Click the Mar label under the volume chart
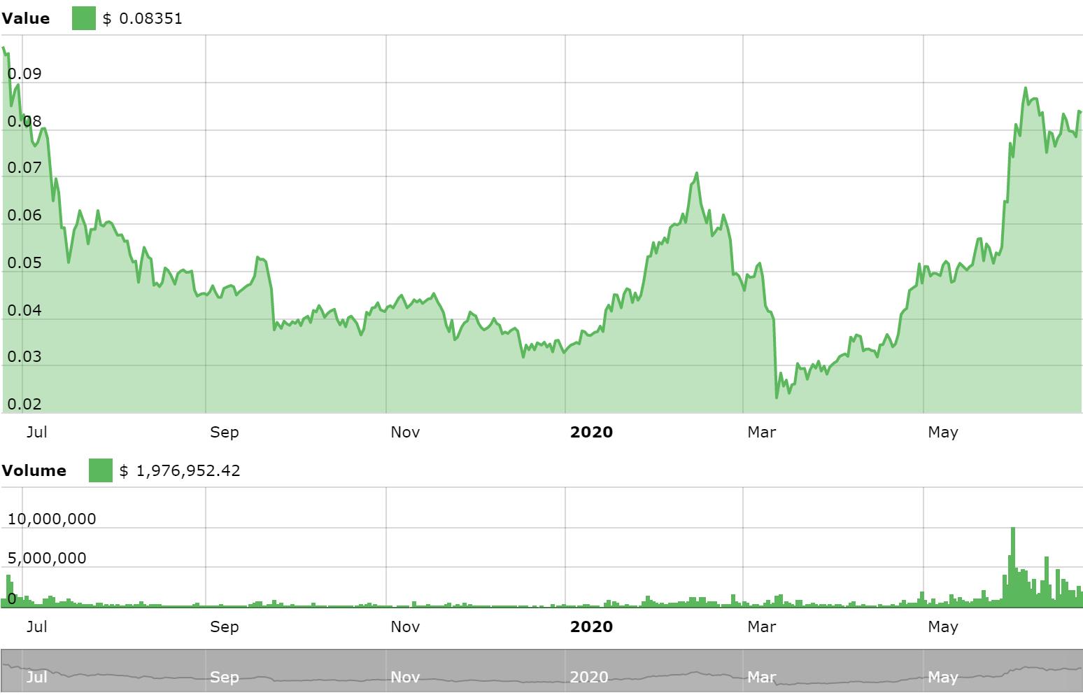 tap(762, 626)
